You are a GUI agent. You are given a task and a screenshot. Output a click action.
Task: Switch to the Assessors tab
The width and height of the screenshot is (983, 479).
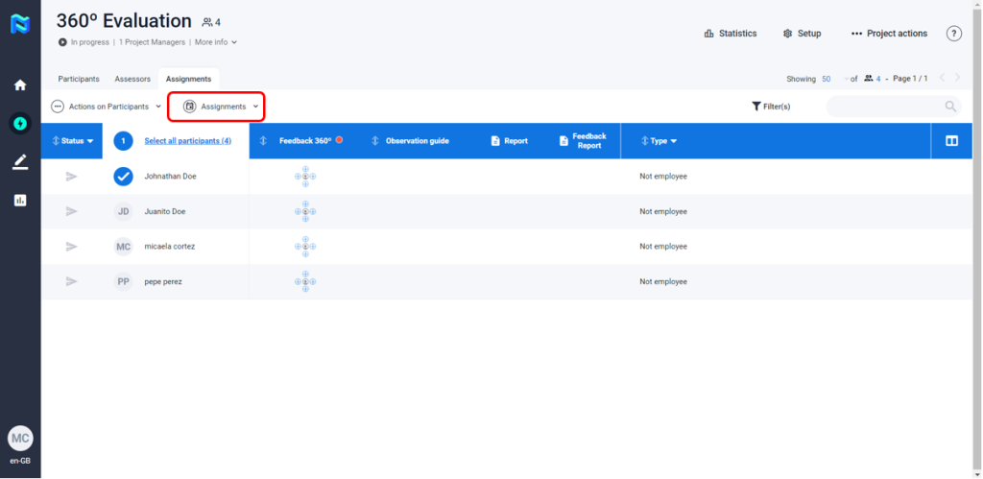(x=132, y=79)
